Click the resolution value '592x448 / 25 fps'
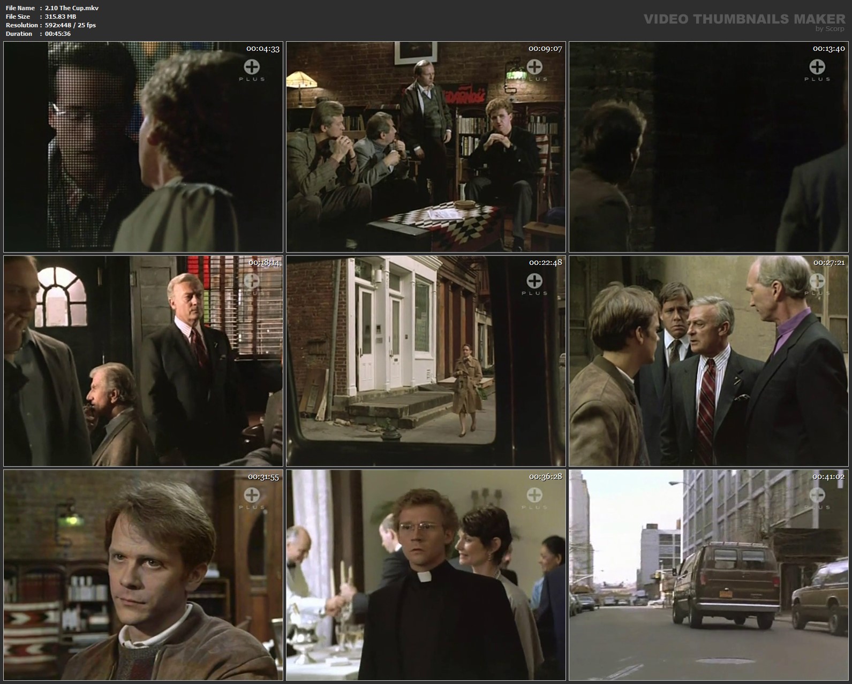Viewport: 852px width, 684px height. coord(71,25)
